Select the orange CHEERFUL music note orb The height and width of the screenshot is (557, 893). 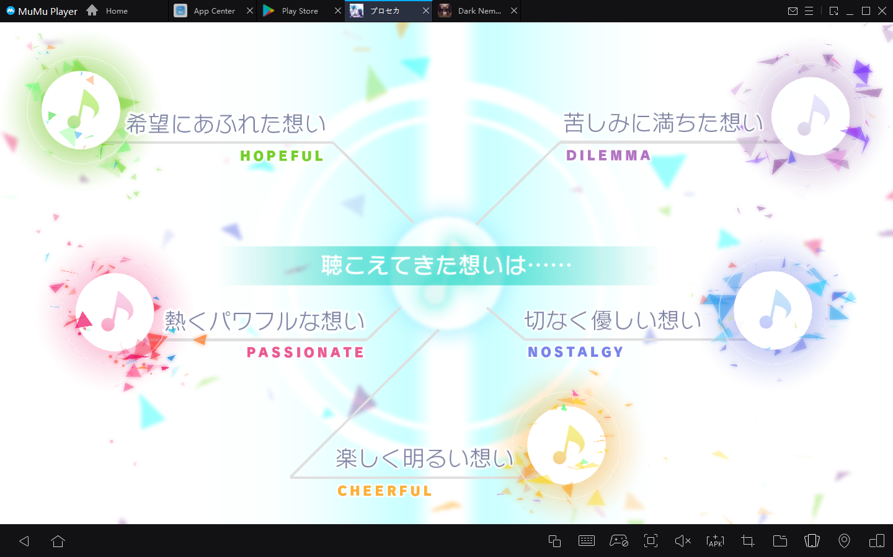click(x=566, y=445)
